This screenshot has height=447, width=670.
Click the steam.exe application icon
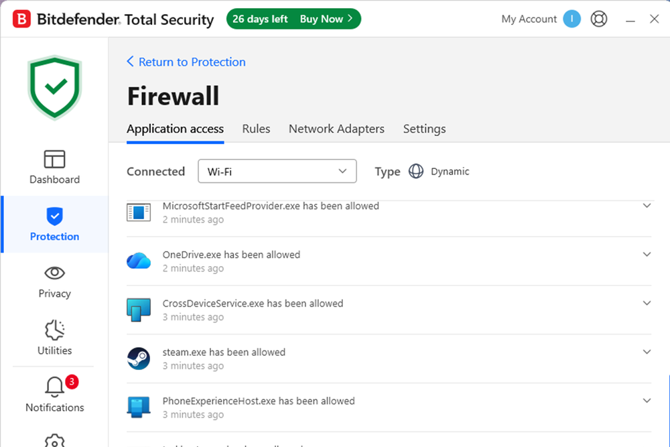point(139,359)
